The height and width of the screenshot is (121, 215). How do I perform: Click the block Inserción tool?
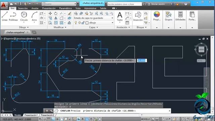pyautogui.click(x=138, y=16)
